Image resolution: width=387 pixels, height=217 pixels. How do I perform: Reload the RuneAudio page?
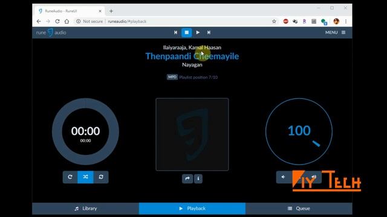tap(57, 22)
